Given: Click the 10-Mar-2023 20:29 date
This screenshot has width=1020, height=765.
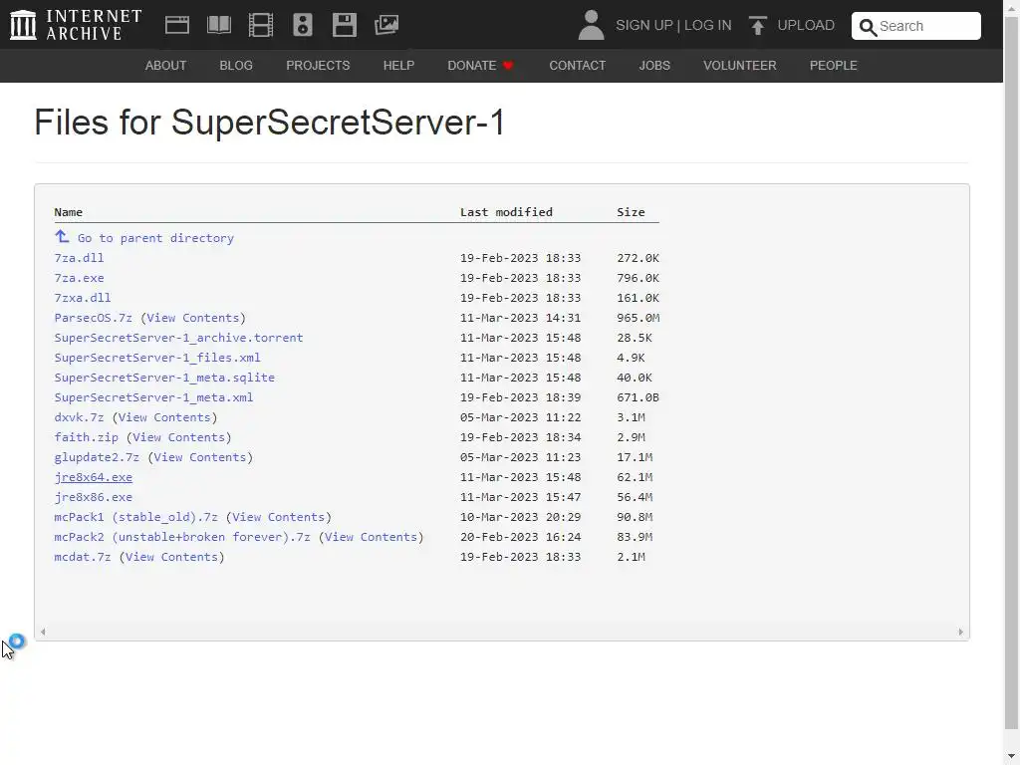Looking at the screenshot, I should (520, 517).
